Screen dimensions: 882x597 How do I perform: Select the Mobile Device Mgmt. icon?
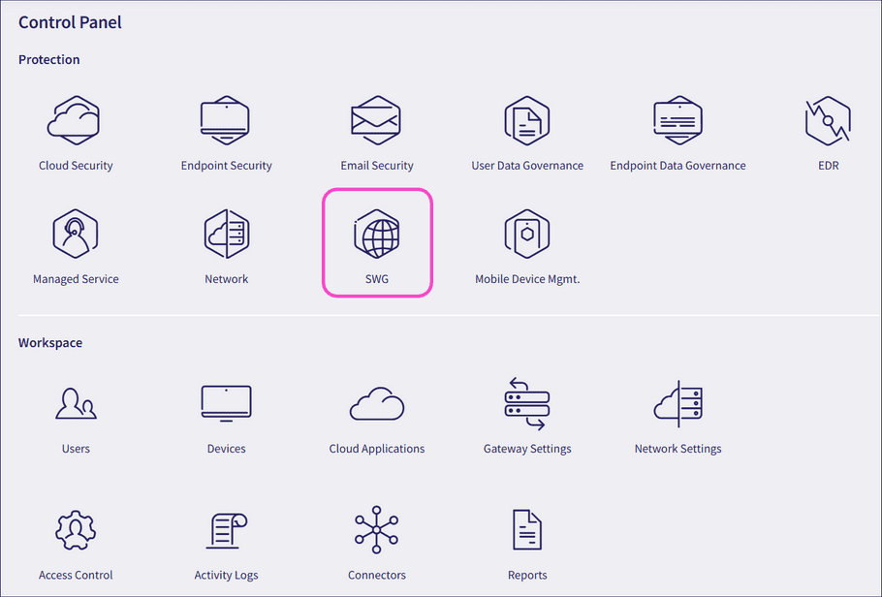527,234
